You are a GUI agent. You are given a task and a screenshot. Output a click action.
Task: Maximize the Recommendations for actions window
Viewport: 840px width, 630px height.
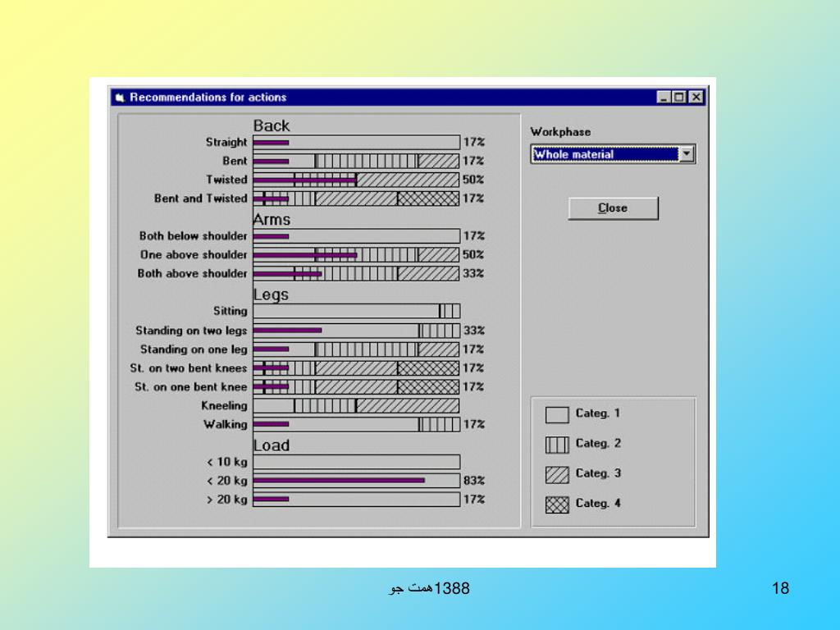coord(678,97)
